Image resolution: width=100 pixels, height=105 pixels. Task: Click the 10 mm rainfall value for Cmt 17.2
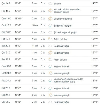click(35, 25)
